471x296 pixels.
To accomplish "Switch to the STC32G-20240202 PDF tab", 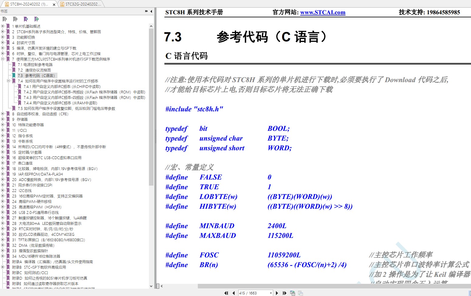I will coord(81,4).
